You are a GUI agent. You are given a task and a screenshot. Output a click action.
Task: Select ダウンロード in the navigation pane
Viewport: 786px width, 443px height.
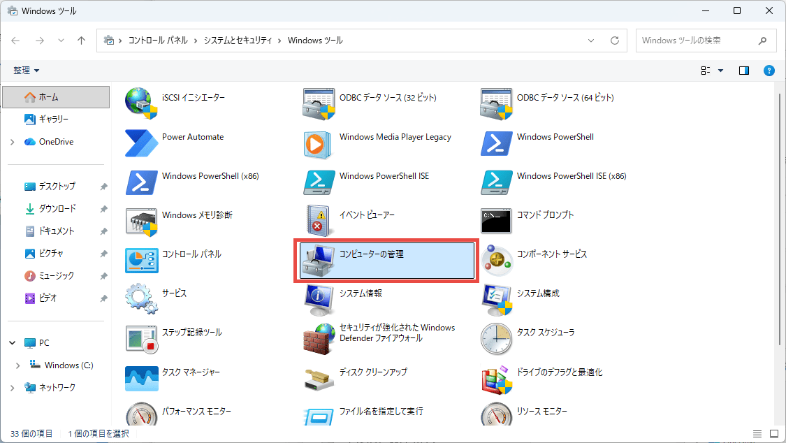57,209
